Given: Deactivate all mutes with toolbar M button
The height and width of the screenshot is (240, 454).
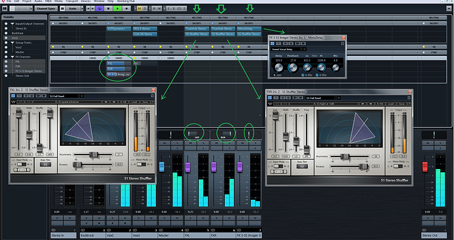Looking at the screenshot, I should 139,9.
